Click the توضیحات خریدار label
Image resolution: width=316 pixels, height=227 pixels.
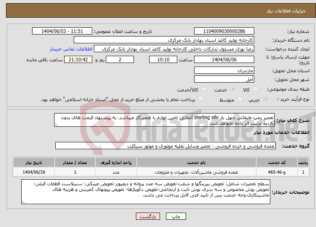(x=291, y=192)
